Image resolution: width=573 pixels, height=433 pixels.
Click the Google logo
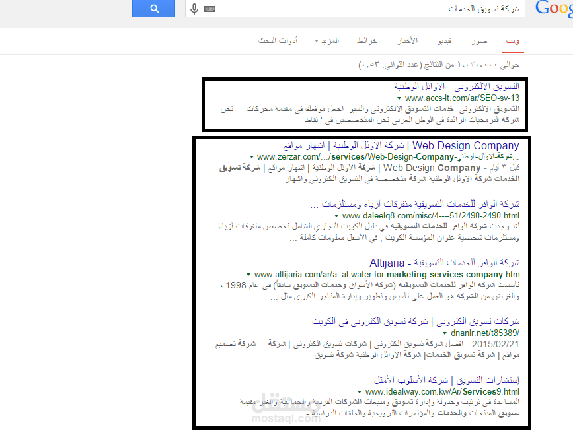tap(554, 8)
